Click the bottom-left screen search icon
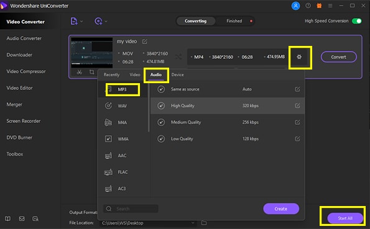The width and height of the screenshot is (370, 229). click(35, 219)
